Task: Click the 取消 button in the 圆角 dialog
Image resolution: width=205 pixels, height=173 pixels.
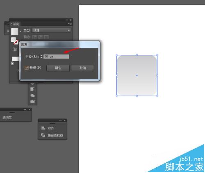Action: 82,68
